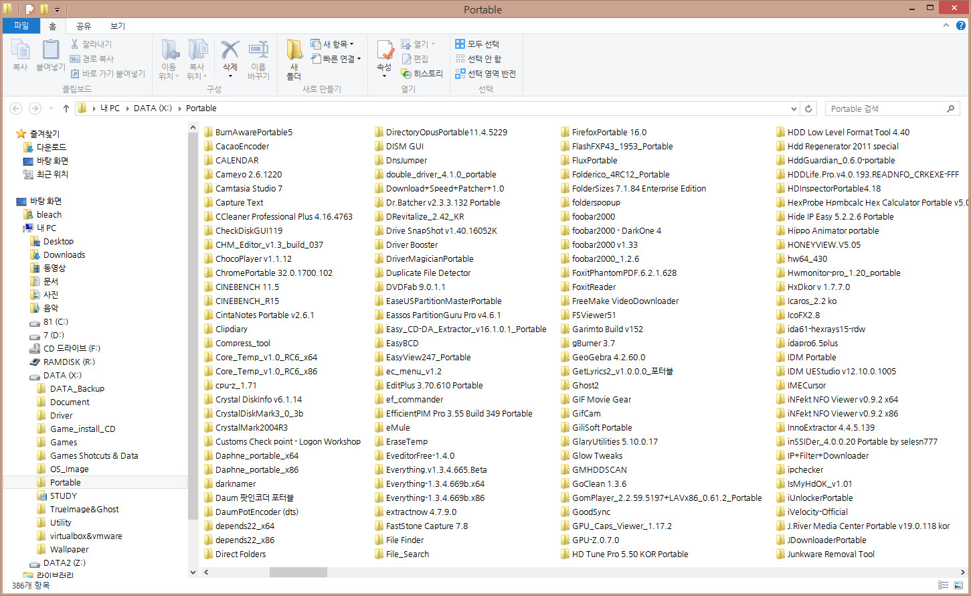Click Edit (편집) ribbon command
971x596 pixels.
pos(415,59)
